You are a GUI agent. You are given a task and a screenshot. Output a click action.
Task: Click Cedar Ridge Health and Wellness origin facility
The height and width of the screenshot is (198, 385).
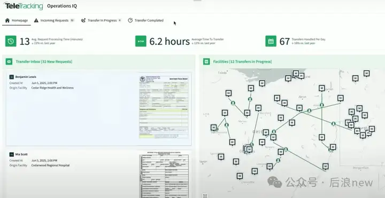tap(52, 88)
